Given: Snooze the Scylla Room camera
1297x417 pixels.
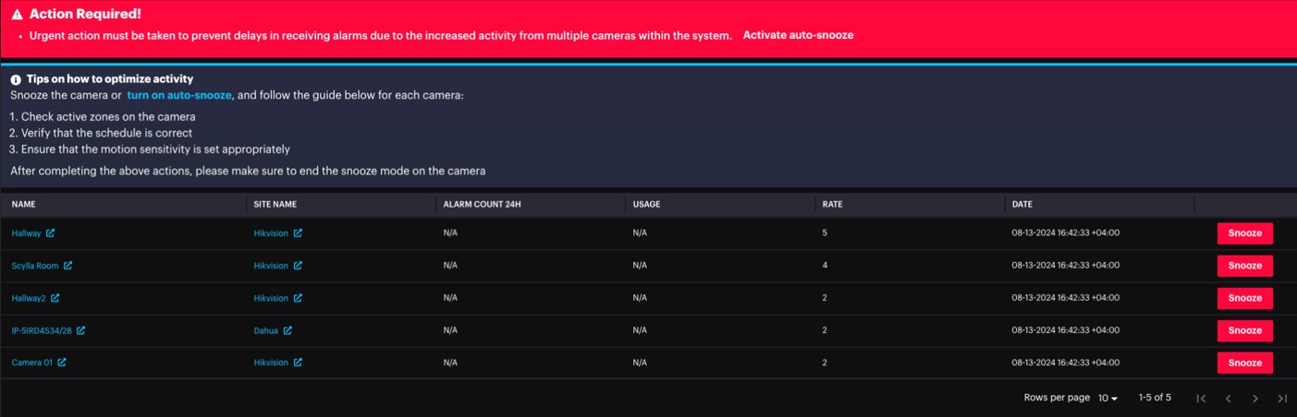Looking at the screenshot, I should [x=1244, y=266].
